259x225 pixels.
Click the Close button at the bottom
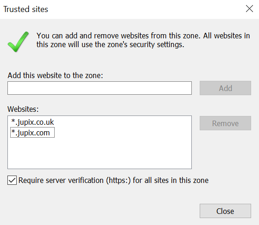[225, 211]
